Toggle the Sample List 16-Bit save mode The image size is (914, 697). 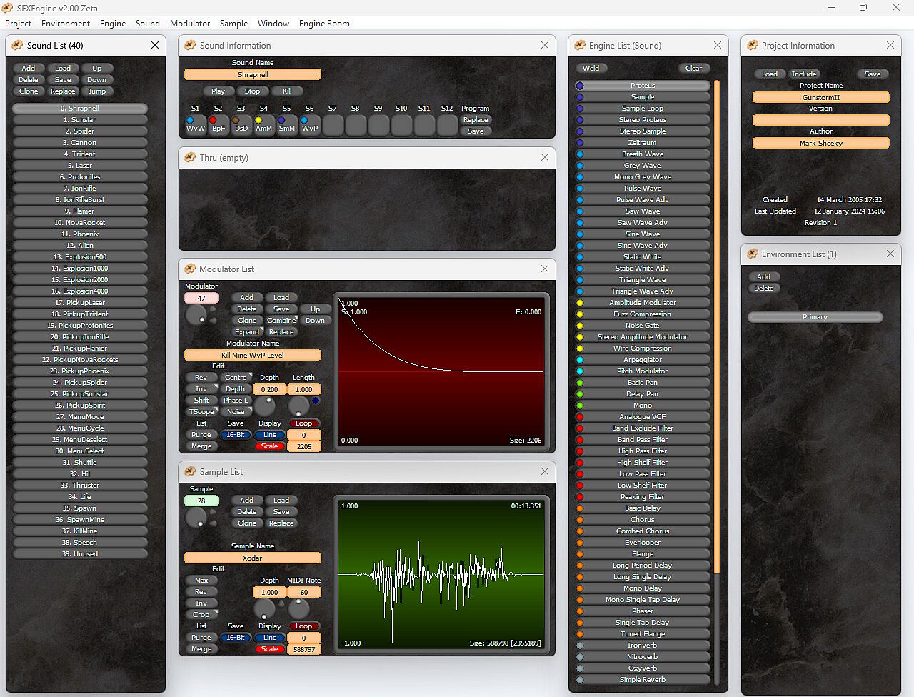tap(235, 638)
